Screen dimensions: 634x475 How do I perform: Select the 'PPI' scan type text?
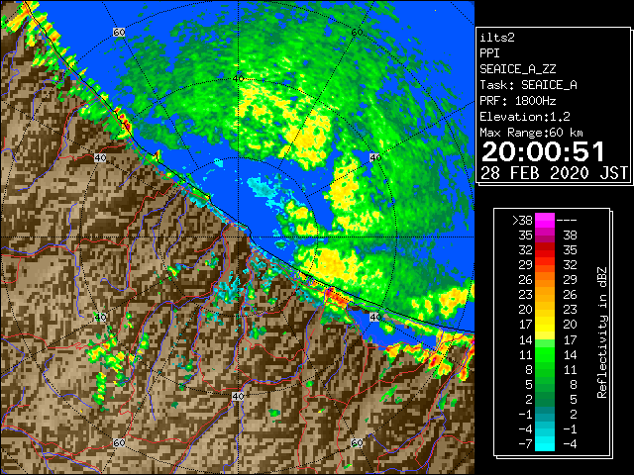coord(489,53)
